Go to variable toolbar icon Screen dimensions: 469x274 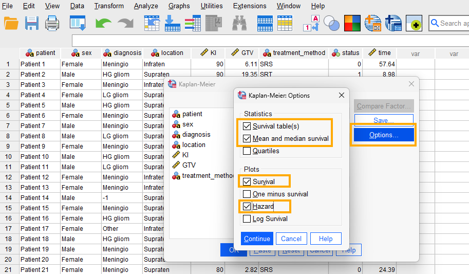click(173, 23)
